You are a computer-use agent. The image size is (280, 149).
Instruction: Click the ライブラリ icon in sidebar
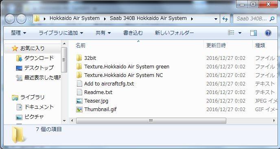click(x=15, y=97)
